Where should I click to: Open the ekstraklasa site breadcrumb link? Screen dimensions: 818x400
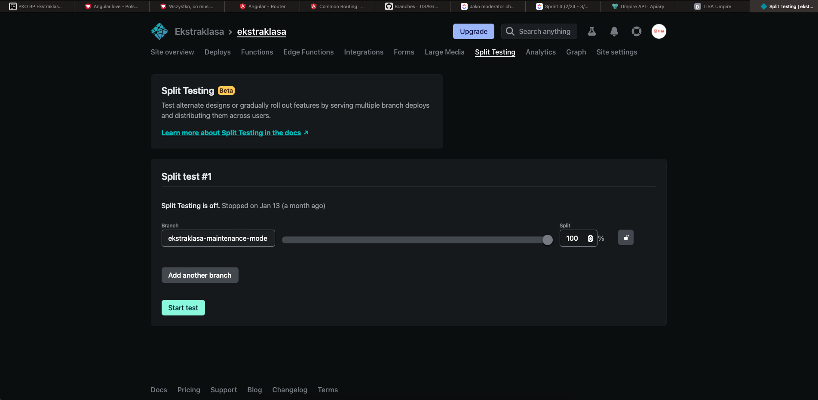click(262, 31)
